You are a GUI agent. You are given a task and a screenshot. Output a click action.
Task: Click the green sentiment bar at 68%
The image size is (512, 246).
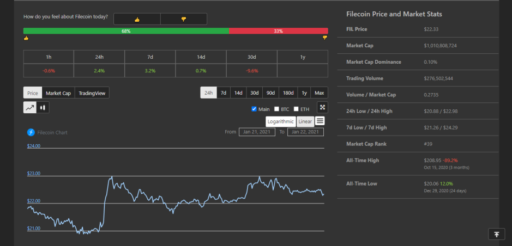point(126,31)
